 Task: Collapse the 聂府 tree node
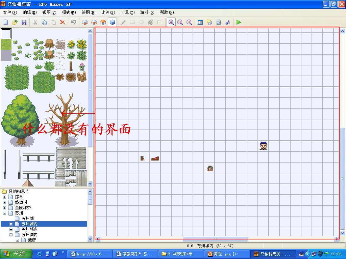18,240
